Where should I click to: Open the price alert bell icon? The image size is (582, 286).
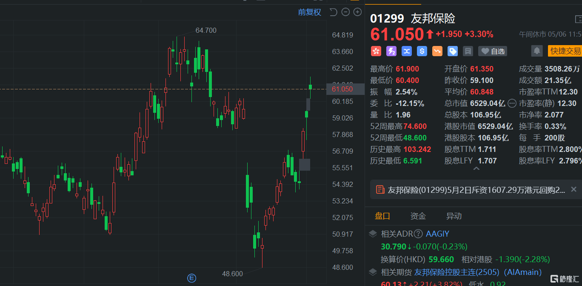[537, 51]
